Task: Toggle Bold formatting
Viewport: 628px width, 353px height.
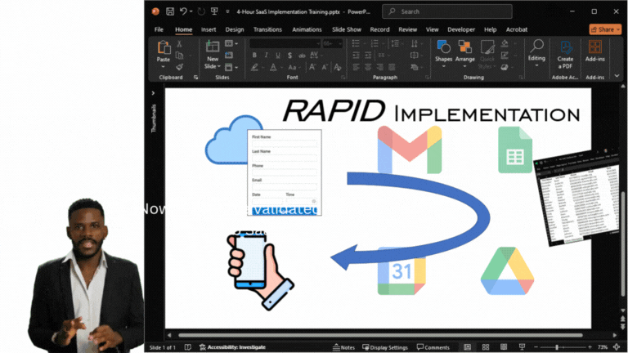Action: 254,56
